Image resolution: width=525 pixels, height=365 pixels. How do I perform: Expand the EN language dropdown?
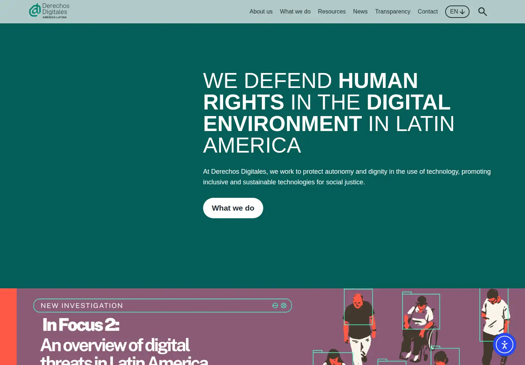tap(457, 12)
